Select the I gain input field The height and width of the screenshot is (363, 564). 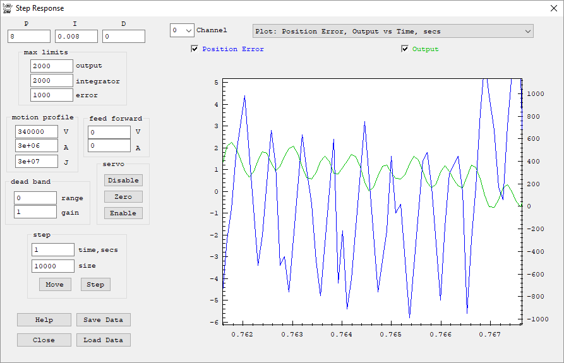coord(76,37)
